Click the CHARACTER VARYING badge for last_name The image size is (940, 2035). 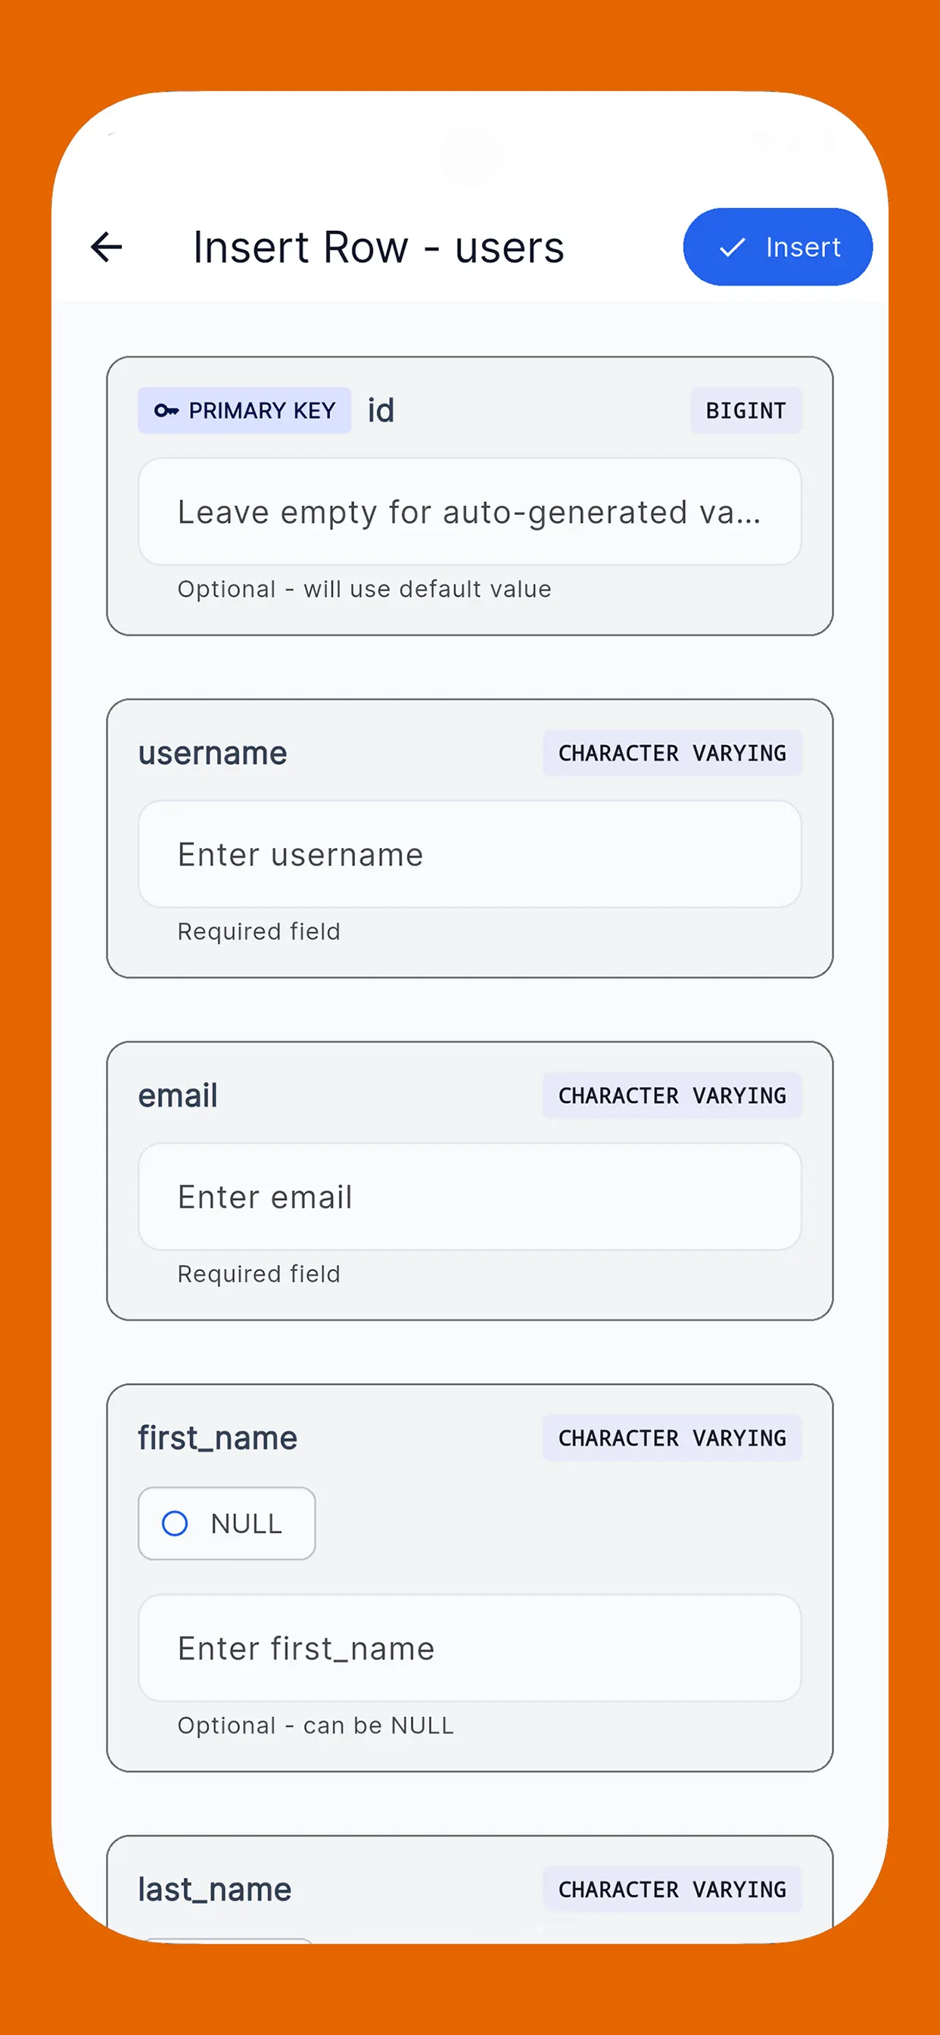[x=673, y=1890]
